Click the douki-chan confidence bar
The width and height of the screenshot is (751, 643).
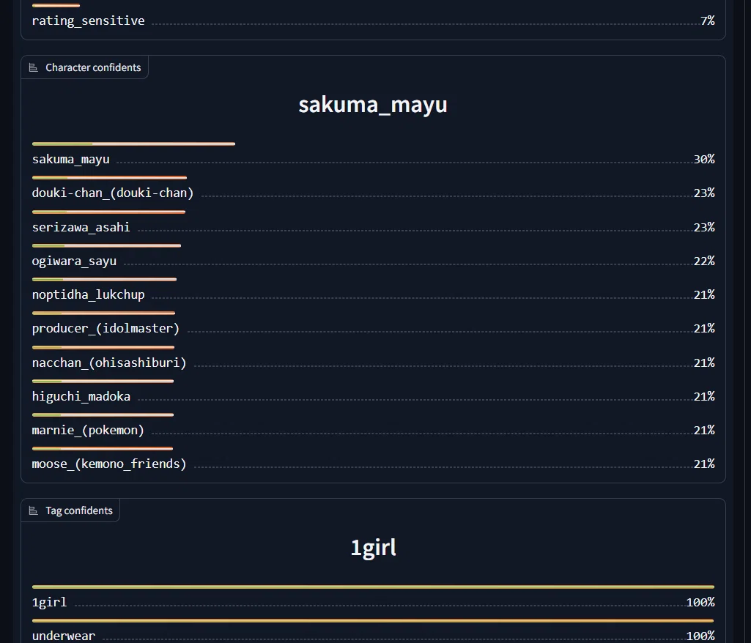click(109, 178)
